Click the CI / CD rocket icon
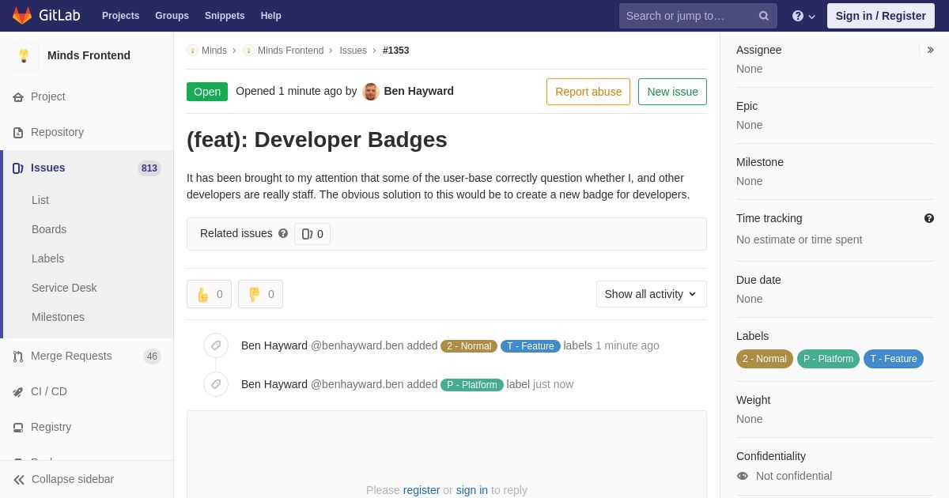The height and width of the screenshot is (498, 949). (18, 392)
